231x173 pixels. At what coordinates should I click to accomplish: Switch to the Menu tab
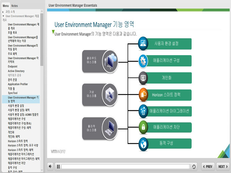pos(6,6)
